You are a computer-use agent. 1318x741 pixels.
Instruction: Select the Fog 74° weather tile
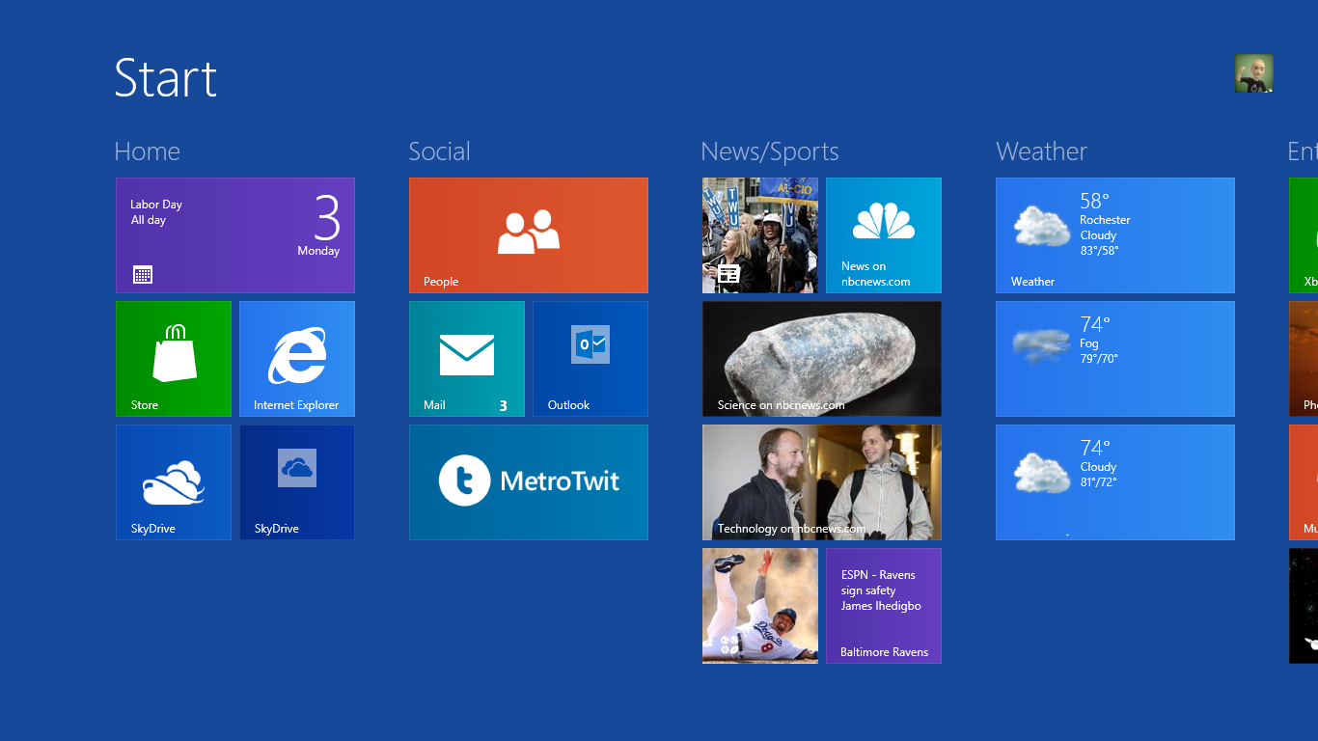click(1115, 359)
